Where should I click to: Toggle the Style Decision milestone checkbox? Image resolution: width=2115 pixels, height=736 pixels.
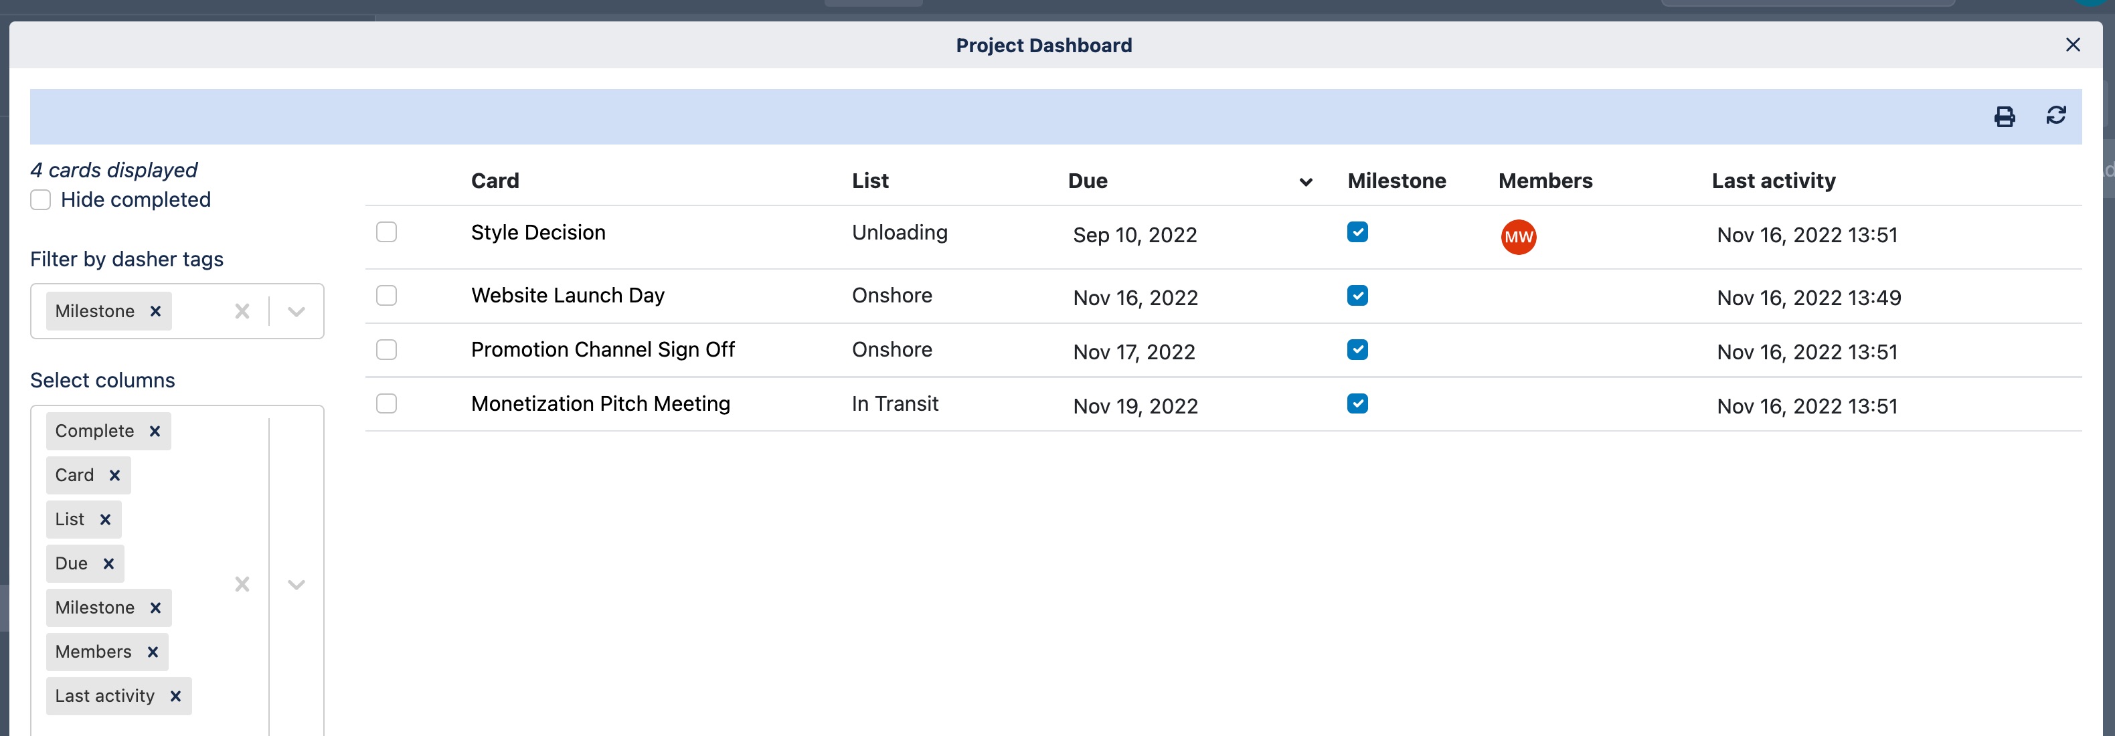[1357, 232]
